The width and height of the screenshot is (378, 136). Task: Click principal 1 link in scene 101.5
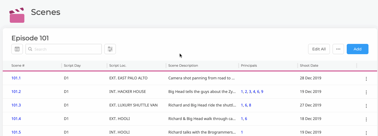coord(242,132)
